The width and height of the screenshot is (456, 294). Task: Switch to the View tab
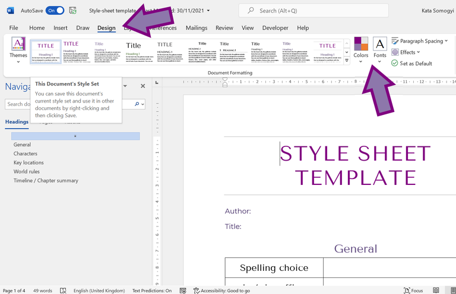[x=248, y=28]
